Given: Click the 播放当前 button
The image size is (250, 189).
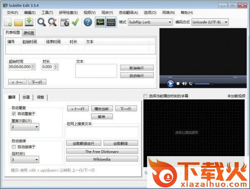Looking at the screenshot, I should (x=102, y=109).
